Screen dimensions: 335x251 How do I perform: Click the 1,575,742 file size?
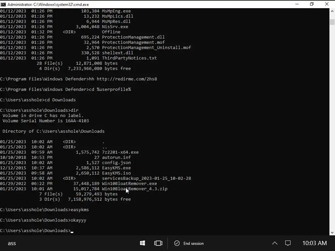(x=88, y=152)
